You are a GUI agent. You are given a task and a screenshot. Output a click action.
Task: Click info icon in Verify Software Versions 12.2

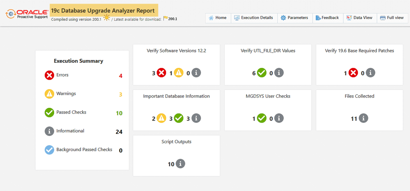(196, 73)
